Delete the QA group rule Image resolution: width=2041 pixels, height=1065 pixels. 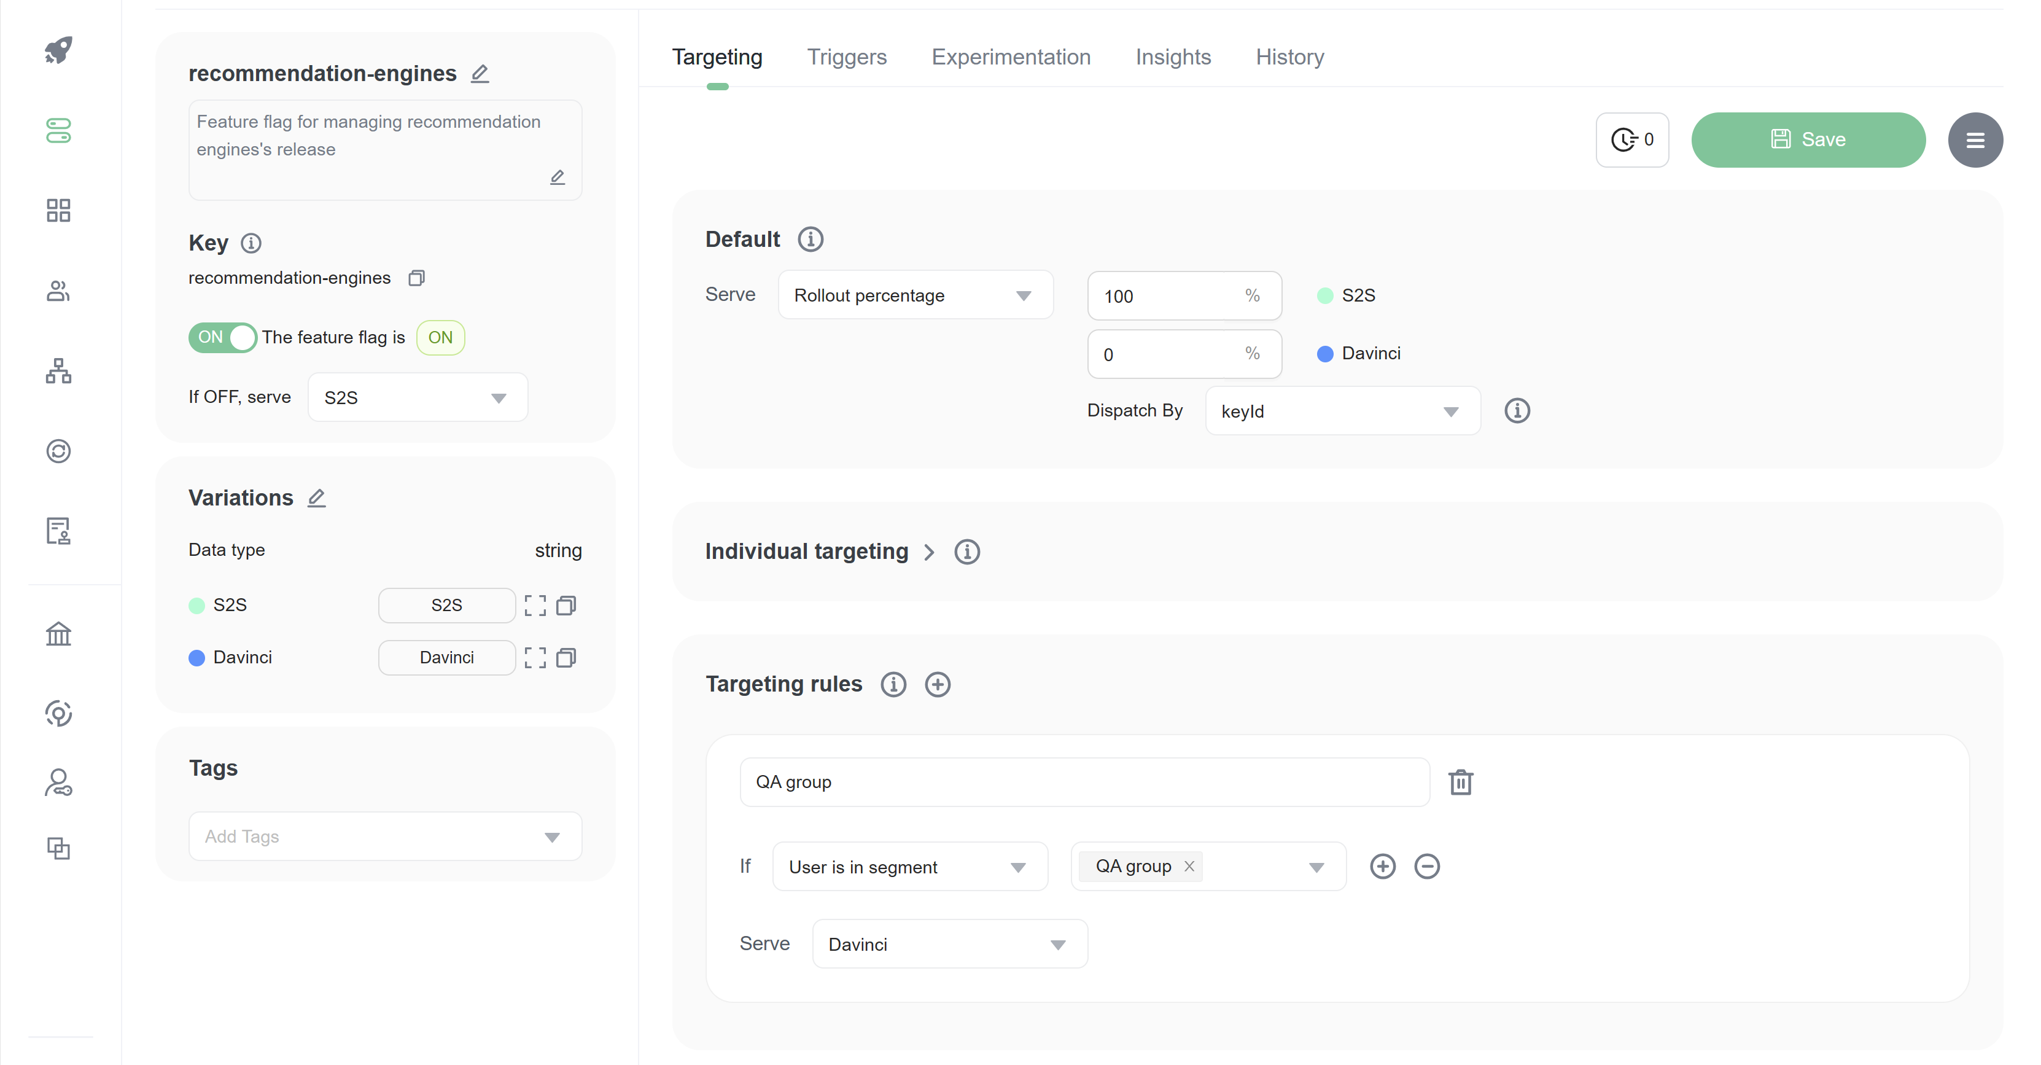[x=1460, y=782]
